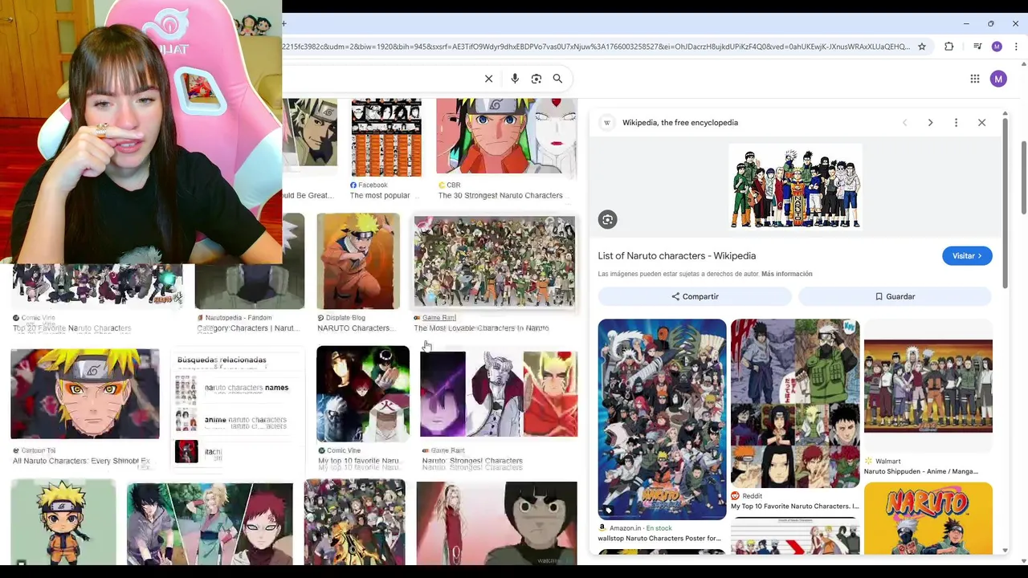Viewport: 1028px width, 578px height.
Task: Go to previous image in preview panel
Action: point(904,123)
